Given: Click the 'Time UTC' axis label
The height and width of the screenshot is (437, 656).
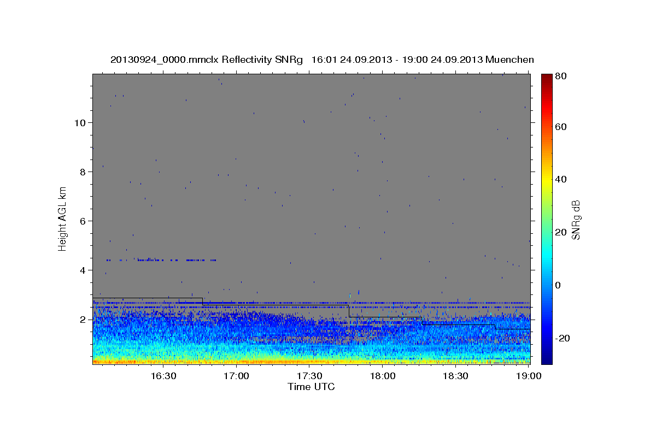Looking at the screenshot, I should 311,387.
